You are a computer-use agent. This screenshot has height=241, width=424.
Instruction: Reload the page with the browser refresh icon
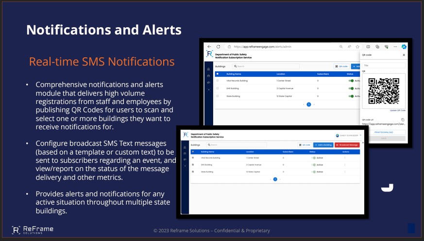click(218, 47)
